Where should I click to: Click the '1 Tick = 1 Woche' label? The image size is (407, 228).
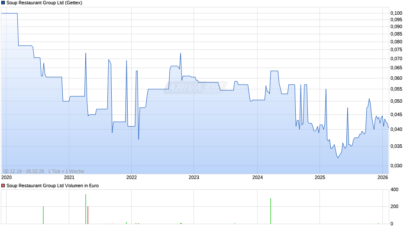[x=66, y=171]
